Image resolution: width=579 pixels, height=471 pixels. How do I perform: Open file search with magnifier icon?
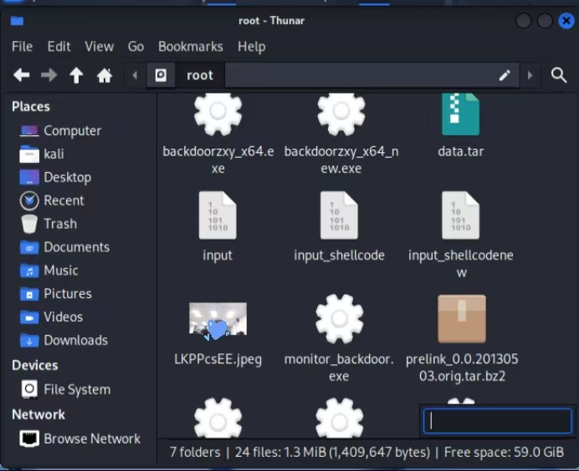[559, 75]
